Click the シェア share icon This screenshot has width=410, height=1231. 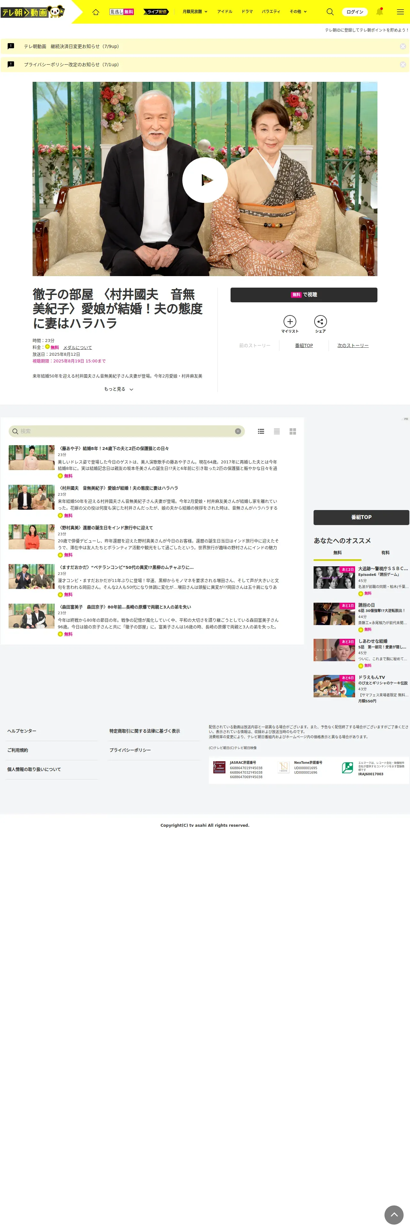coord(320,324)
